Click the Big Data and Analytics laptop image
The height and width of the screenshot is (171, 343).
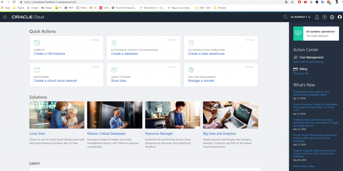pyautogui.click(x=230, y=115)
